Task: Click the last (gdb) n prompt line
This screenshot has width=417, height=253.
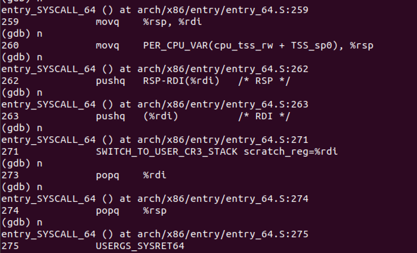Action: tap(22, 223)
